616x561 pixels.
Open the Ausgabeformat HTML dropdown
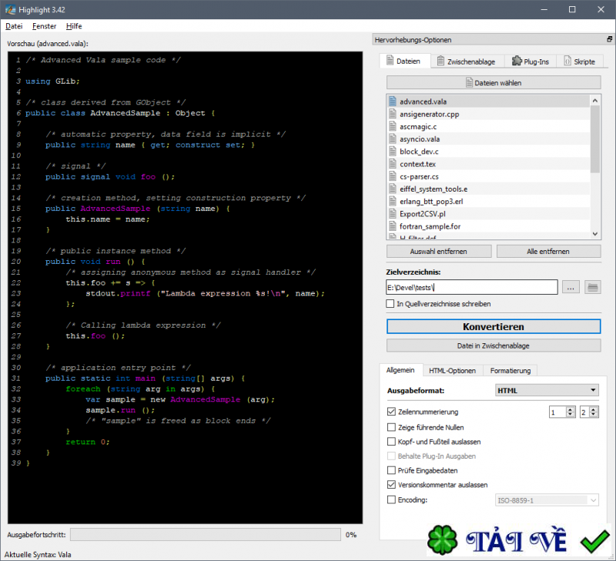[x=546, y=390]
